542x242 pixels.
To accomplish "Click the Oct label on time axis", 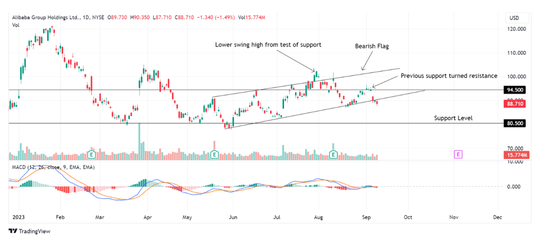I will pos(408,217).
